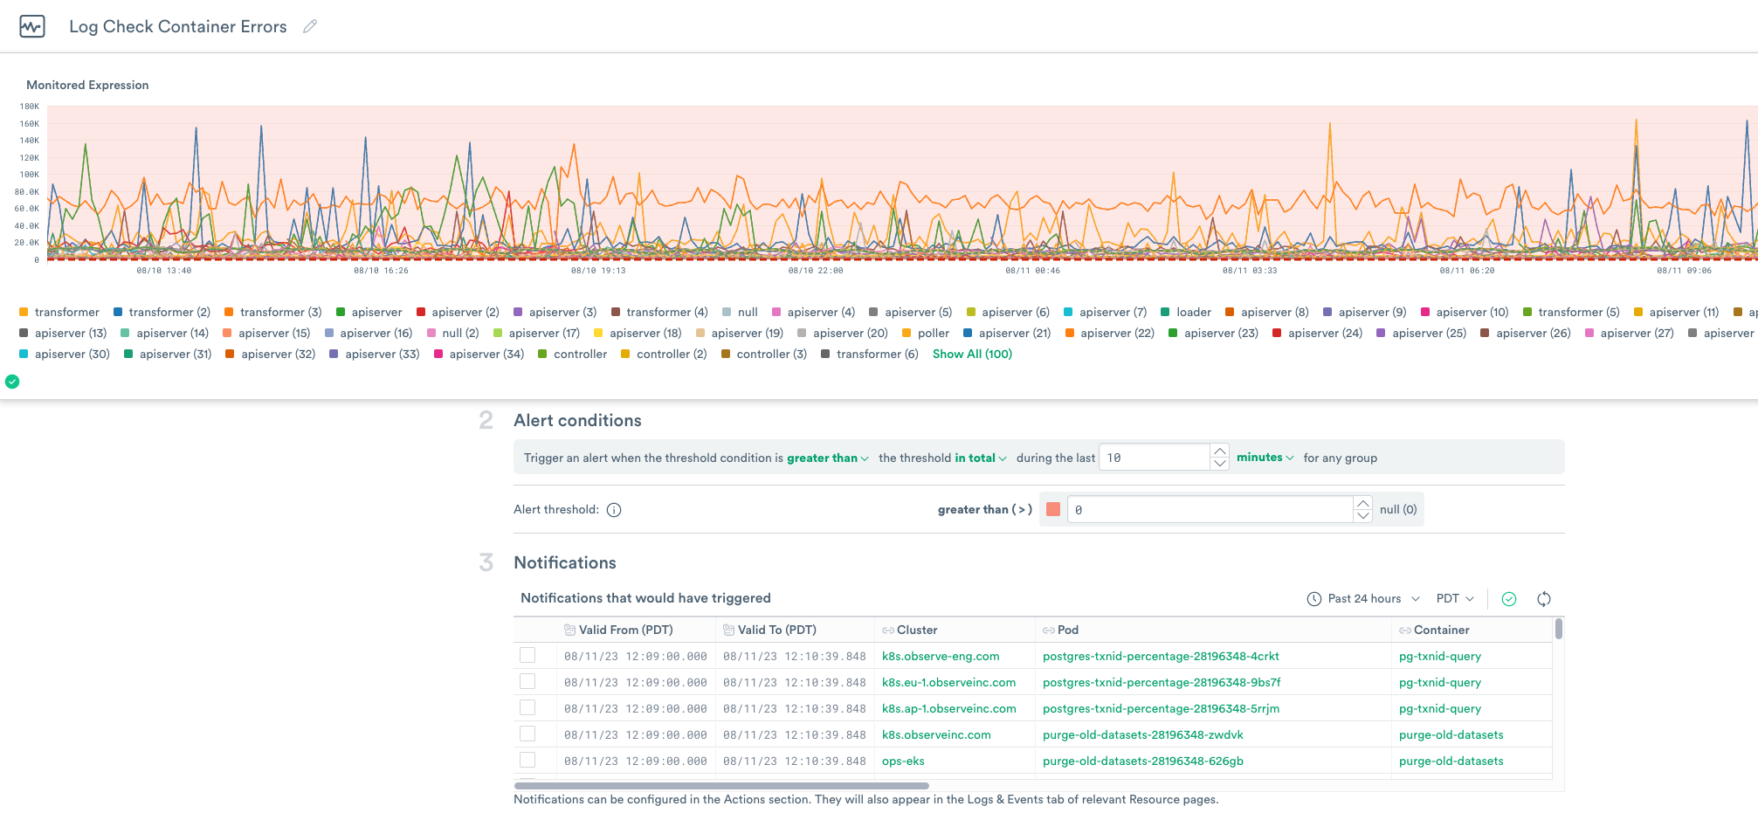1758x813 pixels.
Task: Sort by Cluster column header
Action: 917,630
